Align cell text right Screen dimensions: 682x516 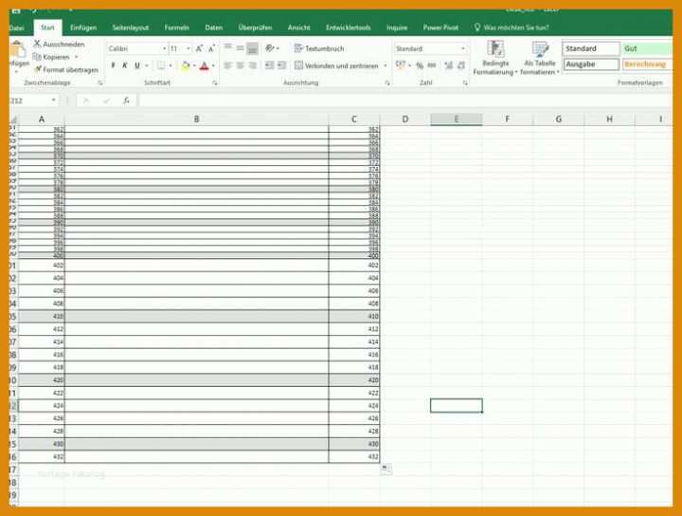(252, 65)
